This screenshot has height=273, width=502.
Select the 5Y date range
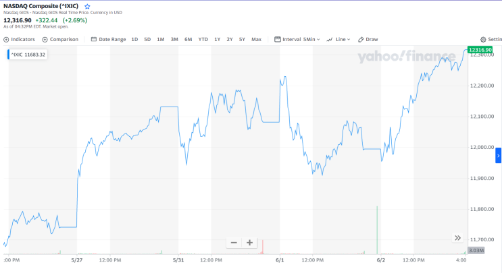click(242, 39)
